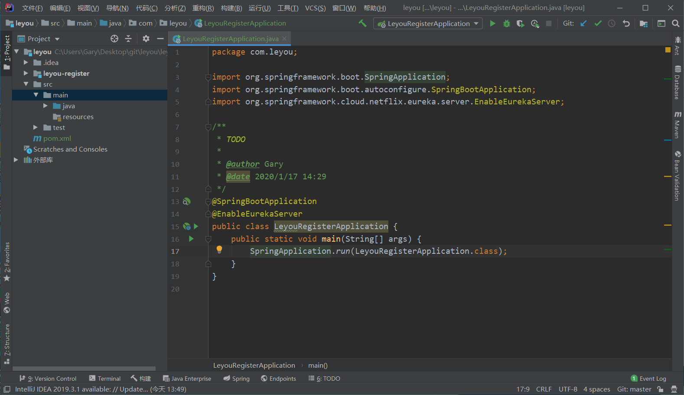Open Java Enterprise tool window
Image resolution: width=684 pixels, height=395 pixels.
[187, 379]
